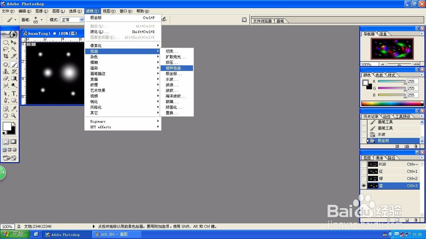Image resolution: width=426 pixels, height=239 pixels.
Task: Open h18.JPG - 画图 taskbar button
Action: [117, 234]
